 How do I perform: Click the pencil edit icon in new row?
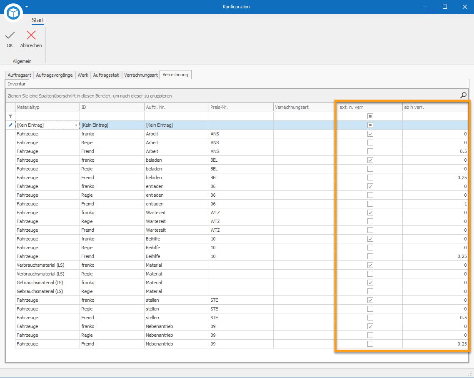tap(10, 125)
